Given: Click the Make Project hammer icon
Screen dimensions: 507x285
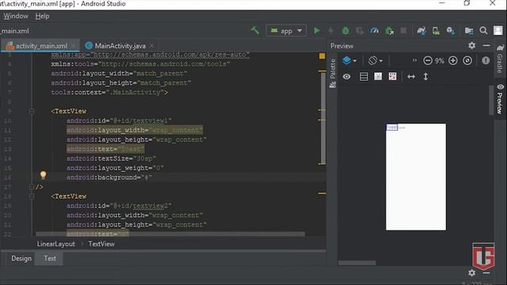Looking at the screenshot, I should [255, 31].
